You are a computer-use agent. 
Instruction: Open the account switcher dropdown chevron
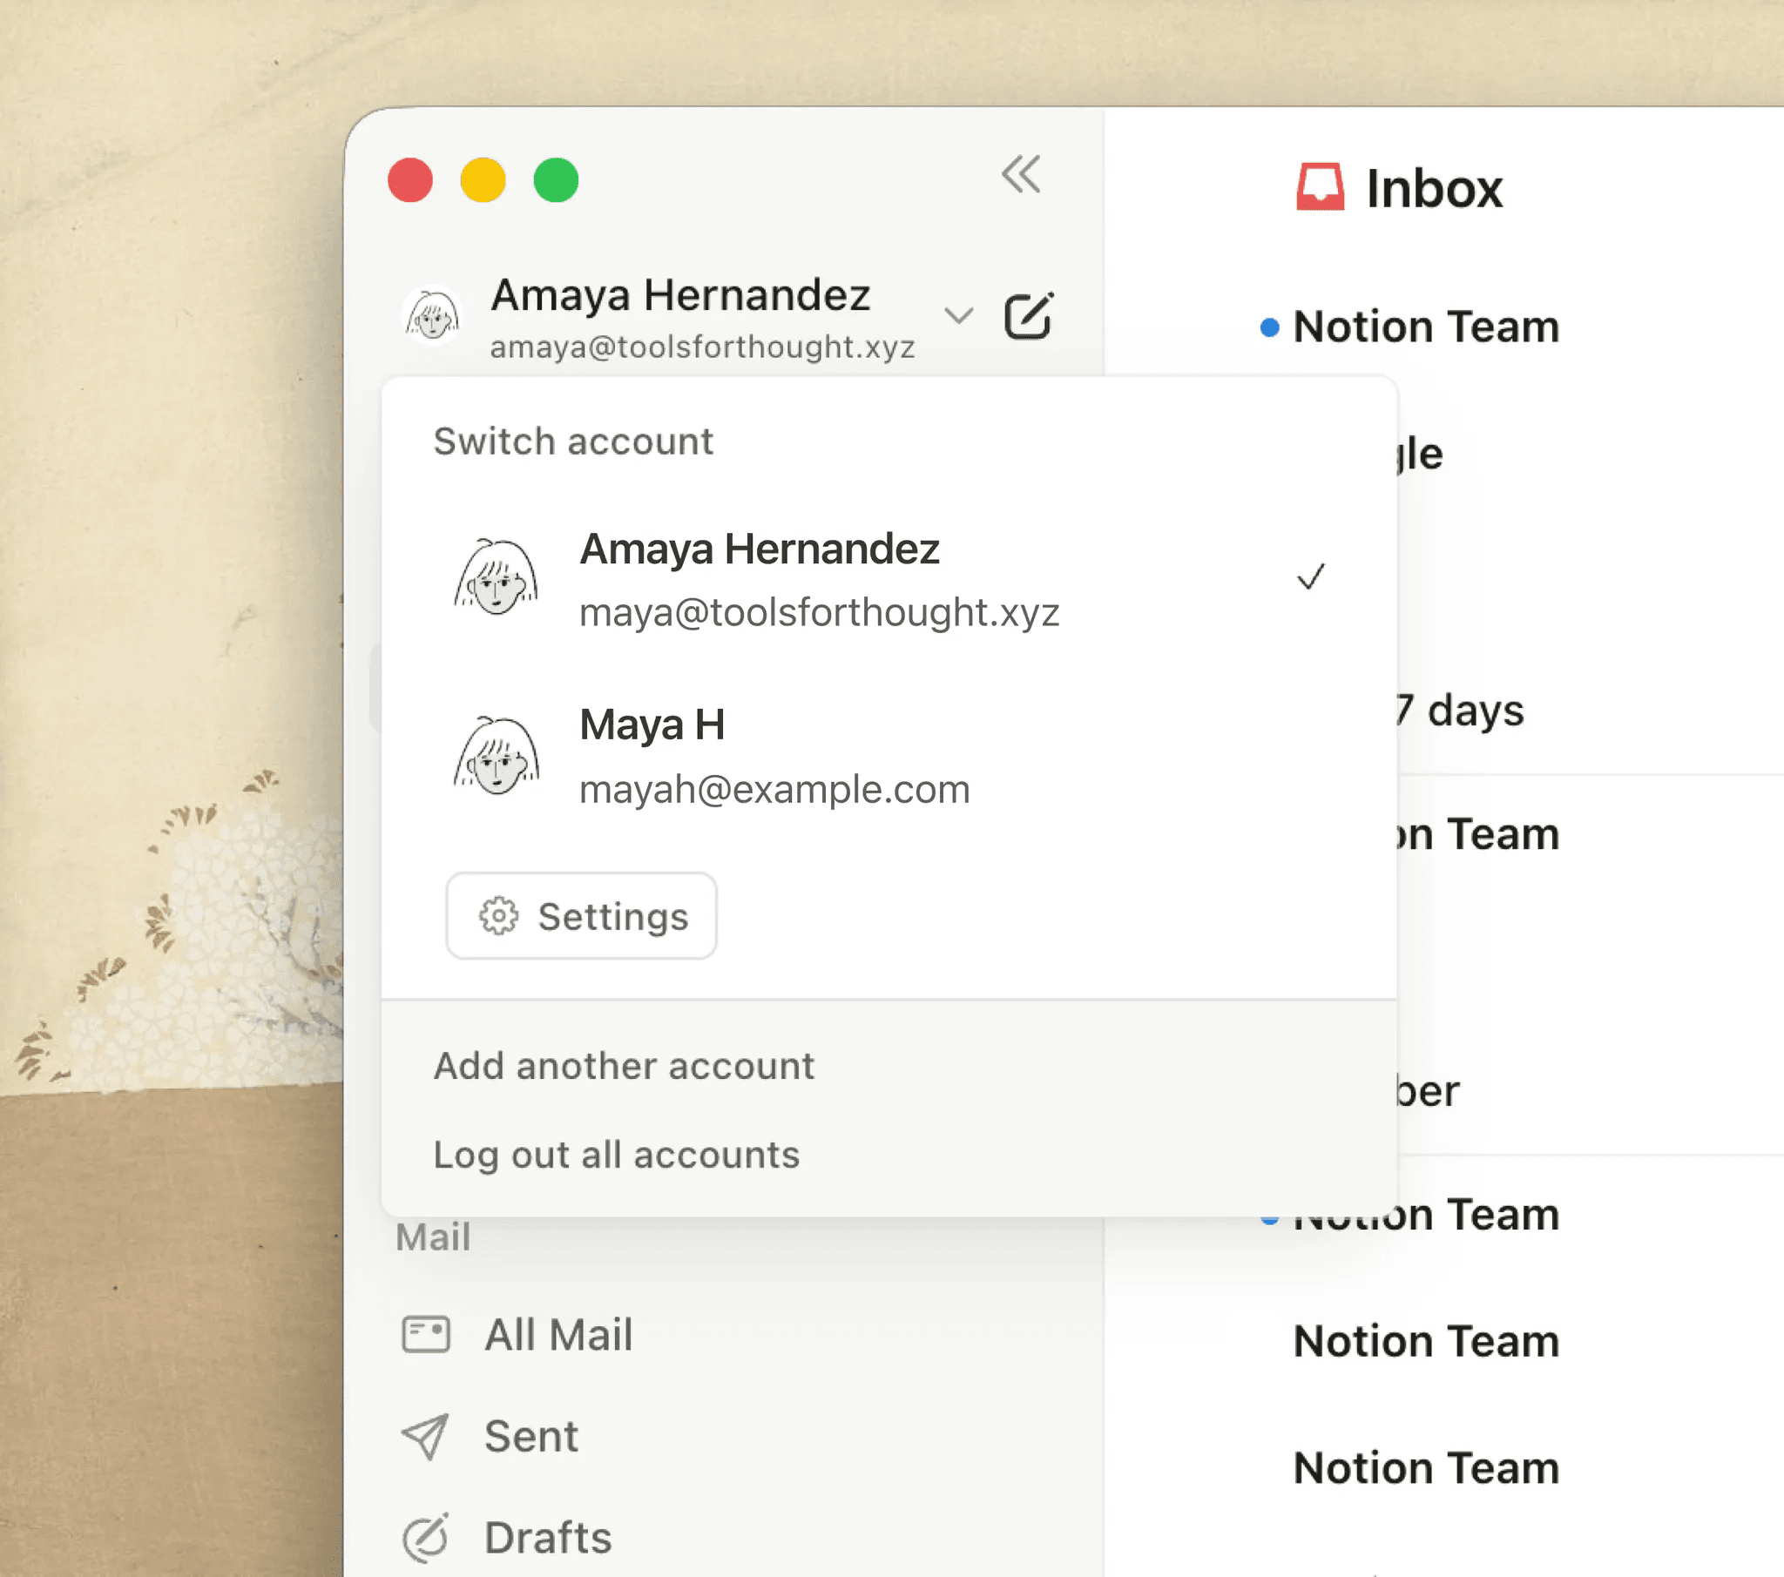(x=958, y=318)
